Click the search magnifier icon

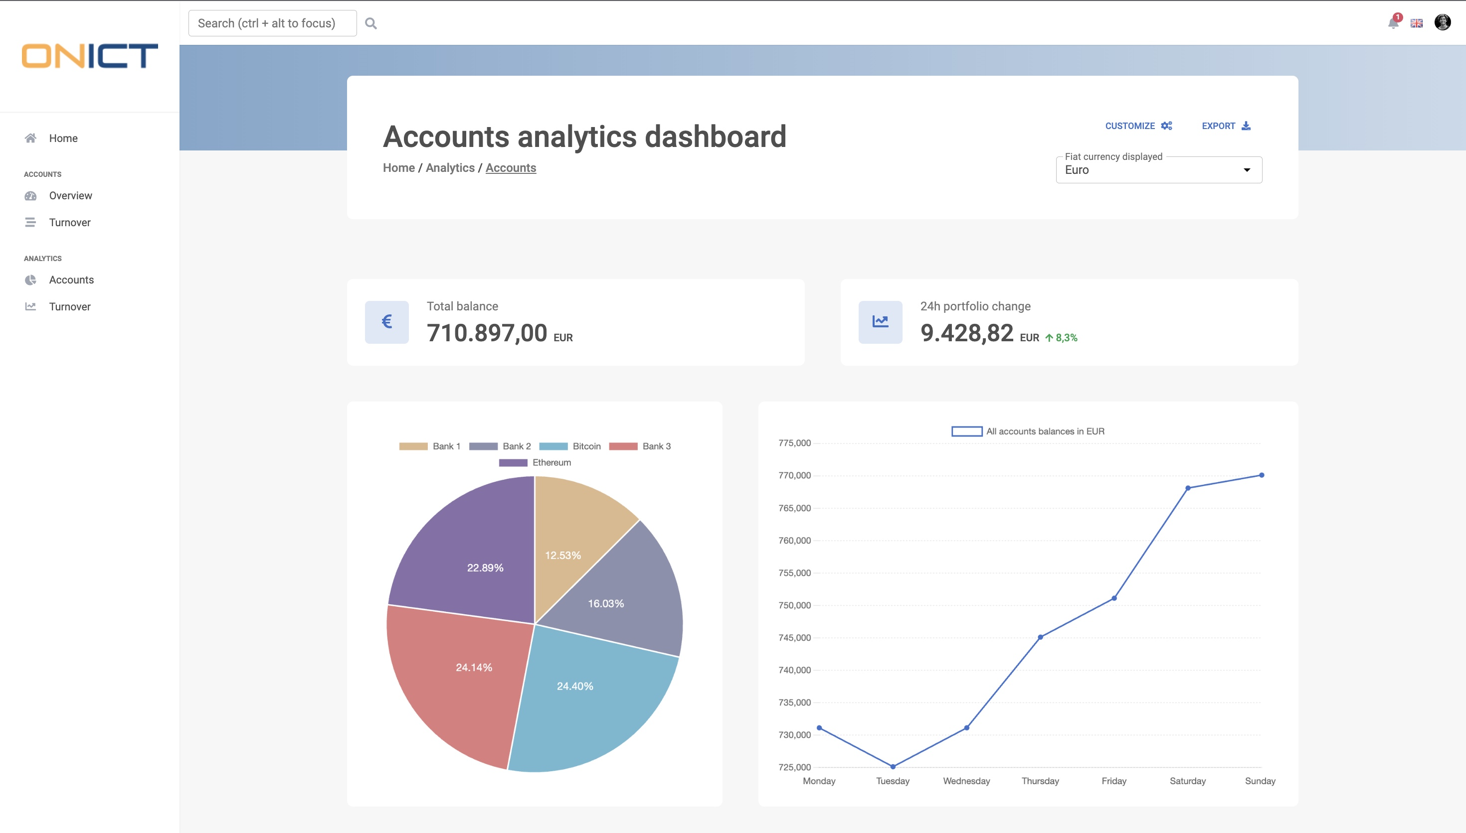pyautogui.click(x=371, y=23)
